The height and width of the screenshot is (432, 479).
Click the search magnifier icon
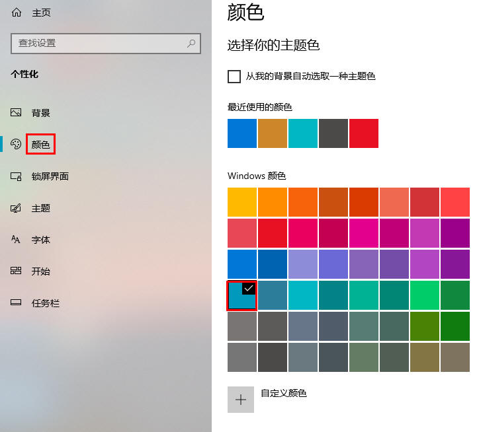[191, 44]
